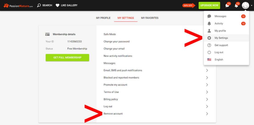Click the US flag icon

pyautogui.click(x=209, y=60)
